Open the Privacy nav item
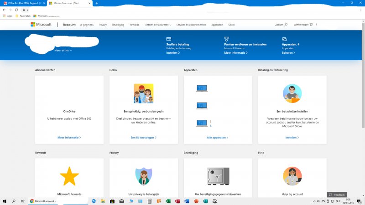Viewport: 365px width, 205px height. tap(103, 25)
